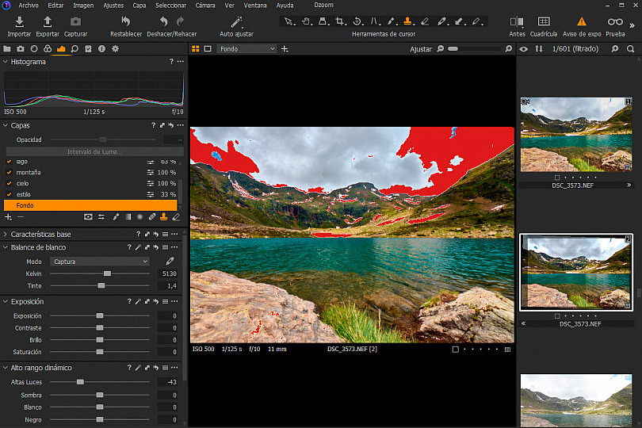Open the Ayuda menu

pos(285,6)
